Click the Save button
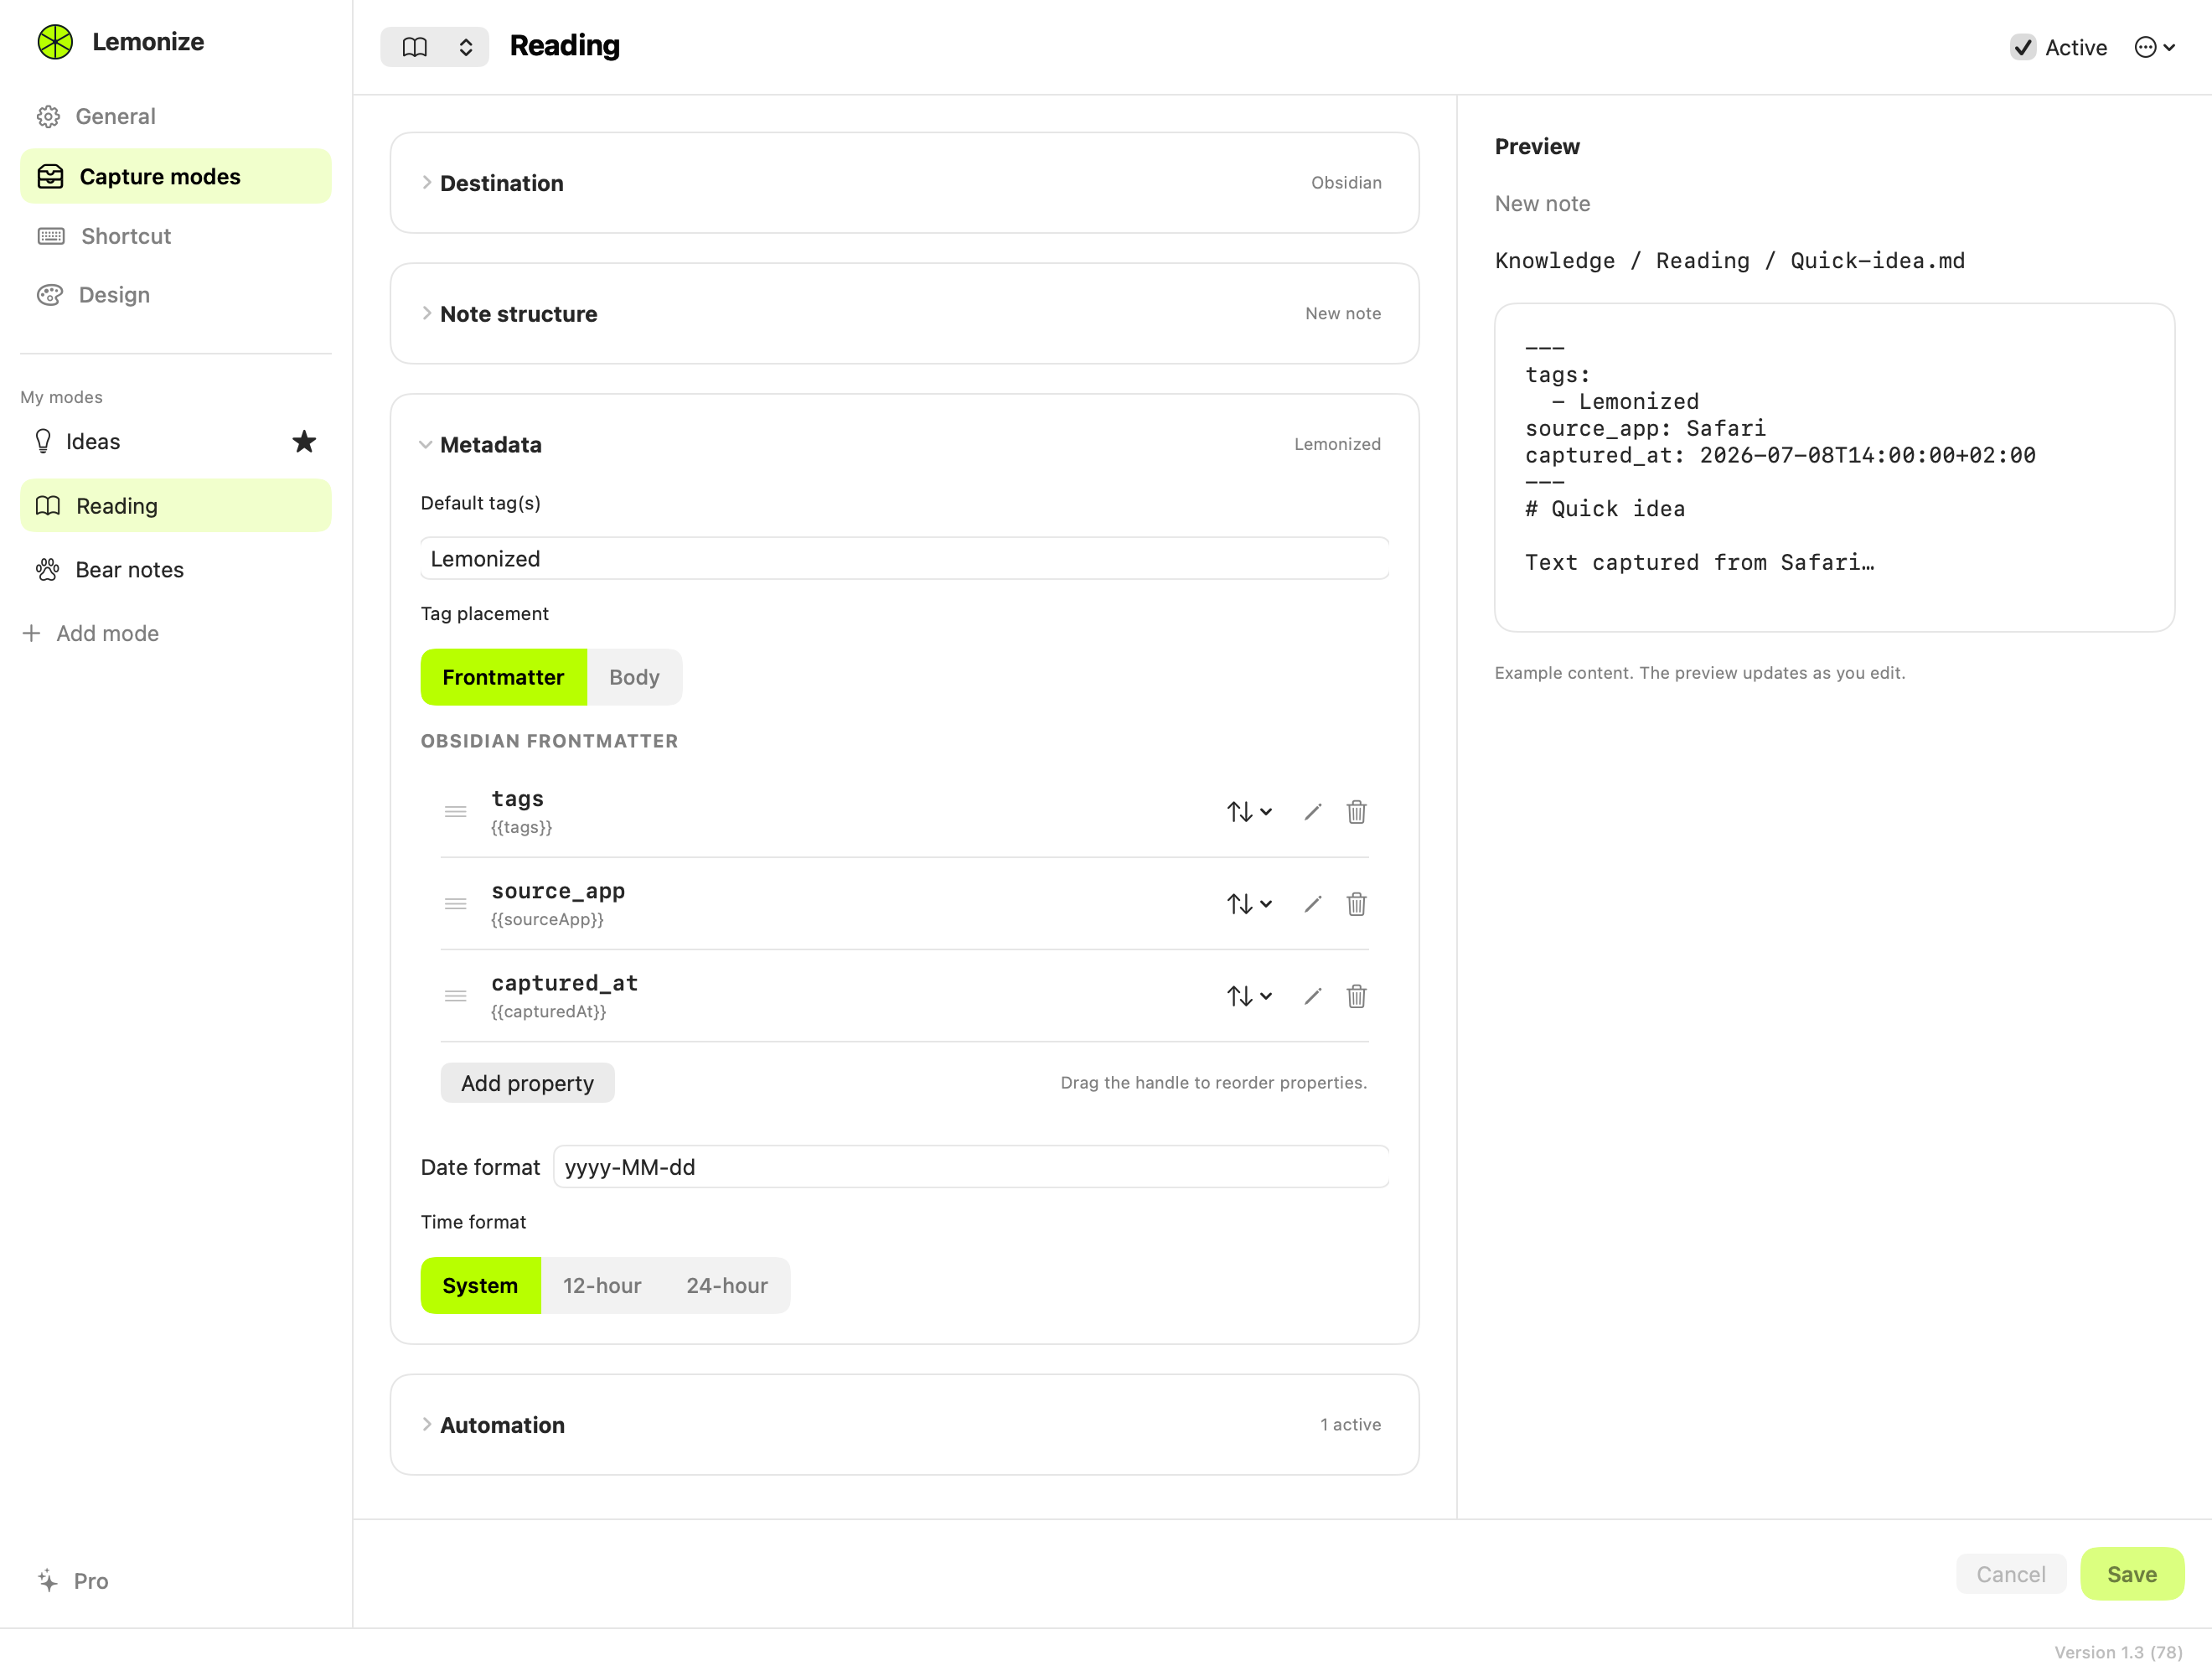Viewport: 2212px width, 1676px height. click(x=2132, y=1574)
